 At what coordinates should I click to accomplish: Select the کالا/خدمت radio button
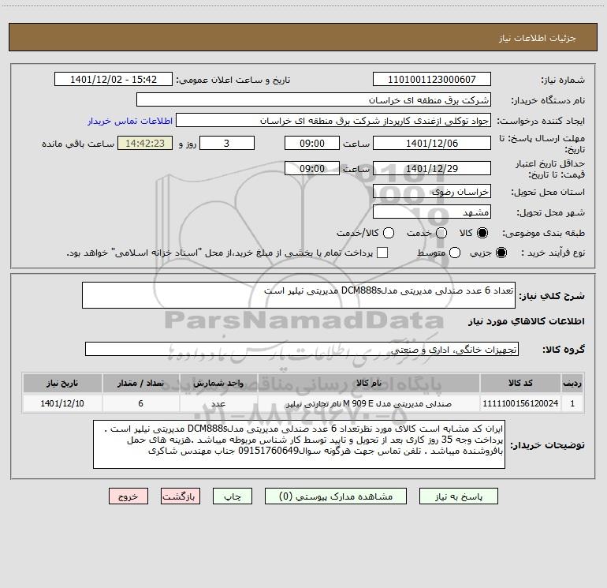[x=389, y=233]
